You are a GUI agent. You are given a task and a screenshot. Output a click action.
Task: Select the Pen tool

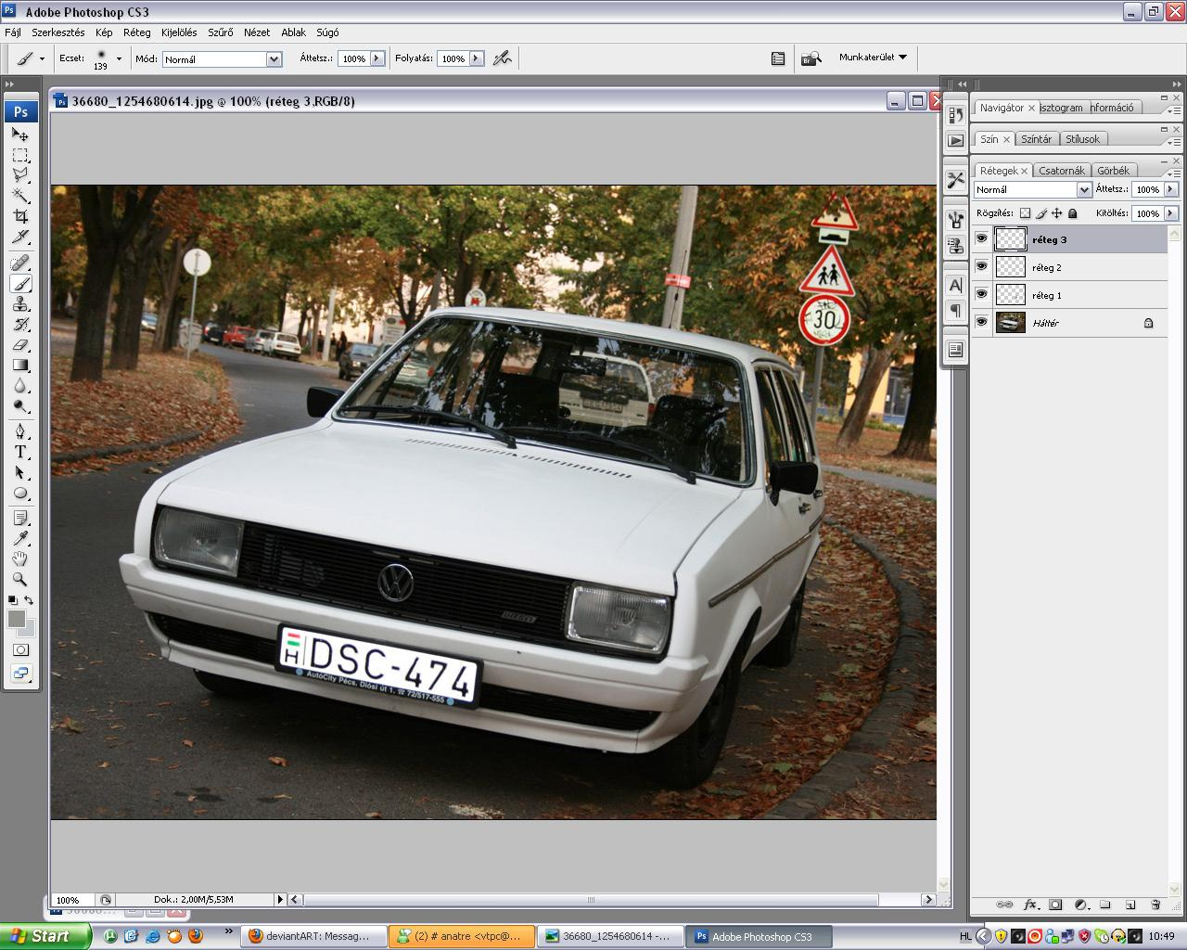pos(20,431)
